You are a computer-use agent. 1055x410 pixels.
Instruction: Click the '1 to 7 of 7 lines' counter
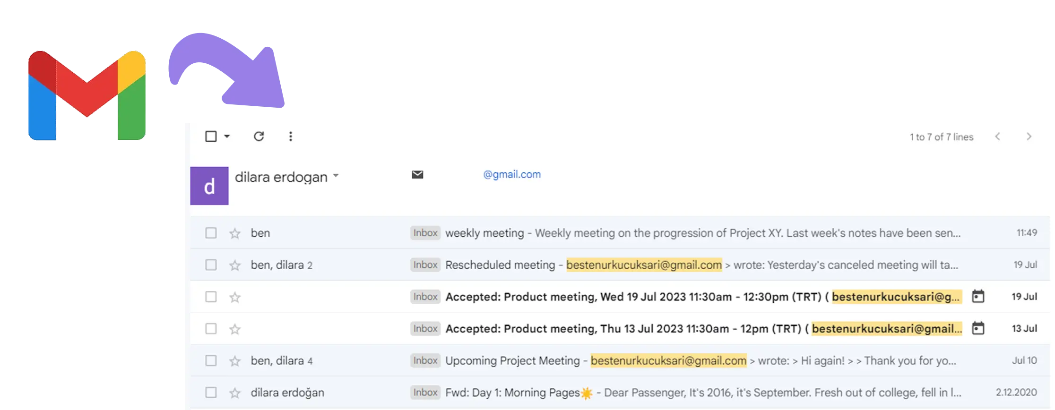click(x=942, y=137)
